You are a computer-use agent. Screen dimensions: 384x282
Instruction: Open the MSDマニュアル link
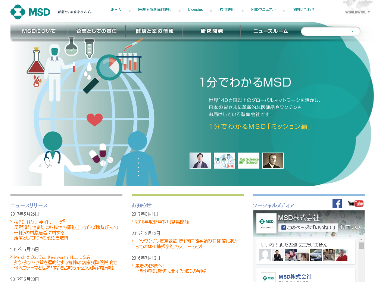[x=263, y=10]
